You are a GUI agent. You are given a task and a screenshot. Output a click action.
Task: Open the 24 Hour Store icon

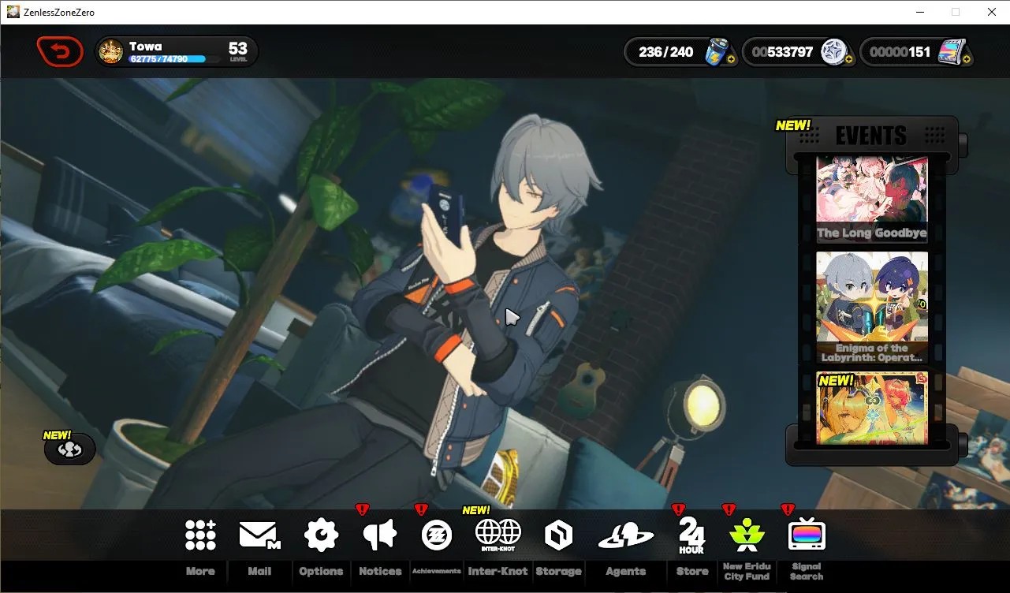point(691,535)
